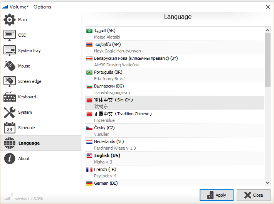Open the About info icon
The height and width of the screenshot is (204, 274).
point(9,158)
